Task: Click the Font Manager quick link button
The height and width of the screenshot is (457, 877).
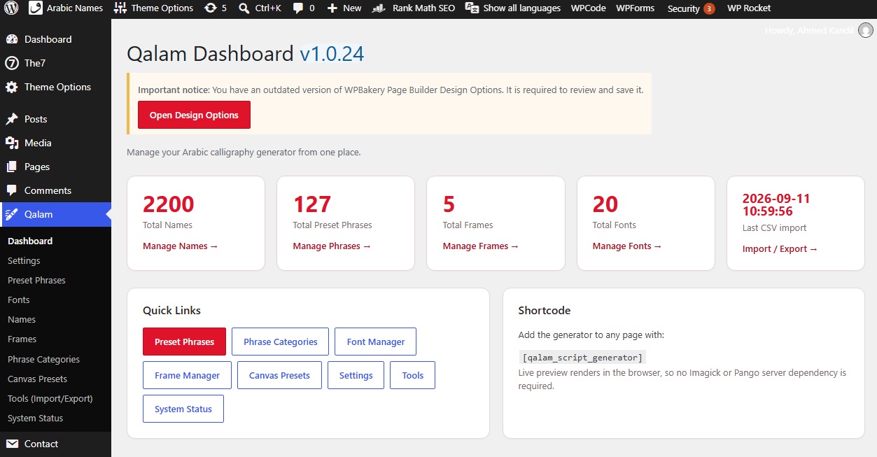Action: (x=376, y=342)
